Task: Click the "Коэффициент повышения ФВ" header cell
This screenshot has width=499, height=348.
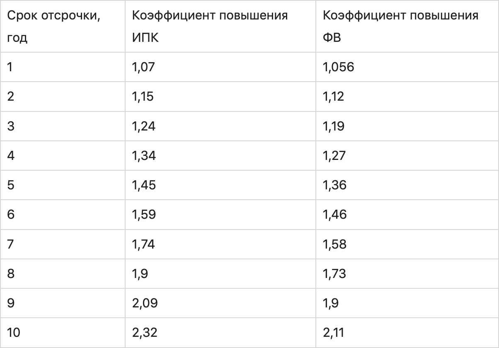Action: 400,27
